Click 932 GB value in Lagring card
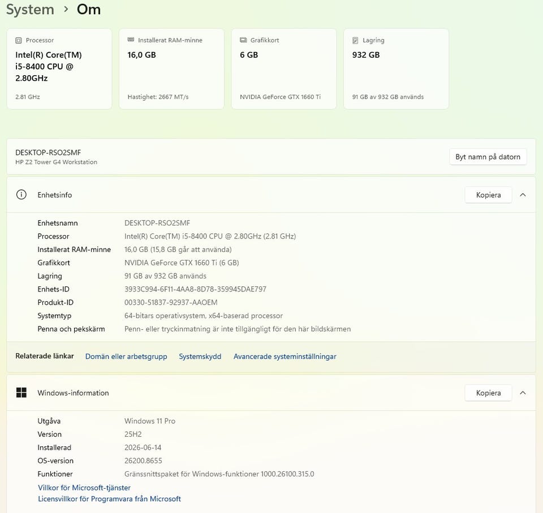Viewport: 543px width, 513px height. pyautogui.click(x=366, y=55)
